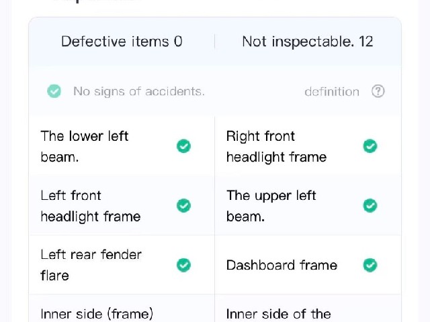This screenshot has width=430, height=322.
Task: Select Left rear fender flare item
Action: pyautogui.click(x=122, y=265)
